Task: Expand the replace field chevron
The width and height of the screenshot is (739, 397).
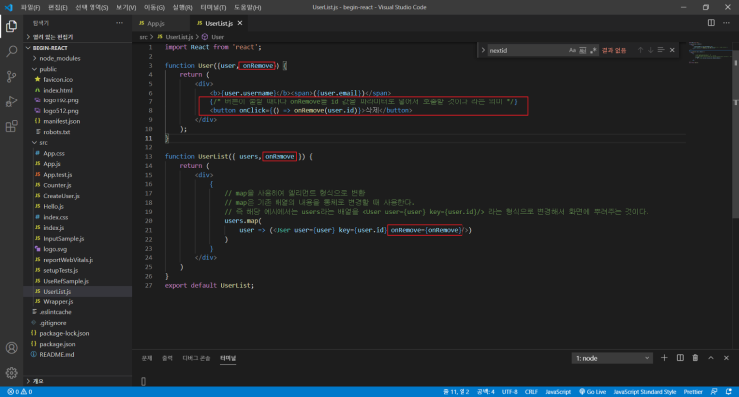Action: [483, 50]
